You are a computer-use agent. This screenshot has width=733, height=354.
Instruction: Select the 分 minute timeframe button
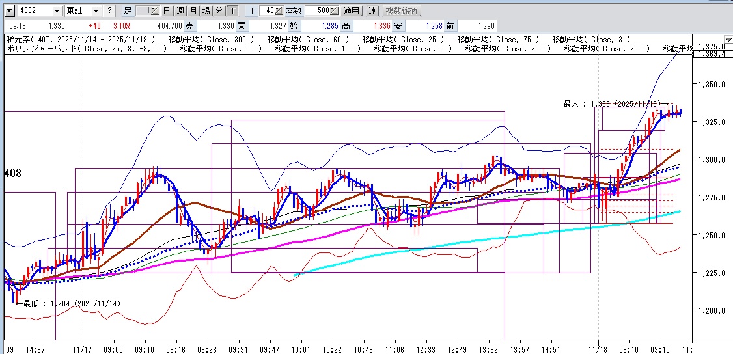(x=219, y=10)
